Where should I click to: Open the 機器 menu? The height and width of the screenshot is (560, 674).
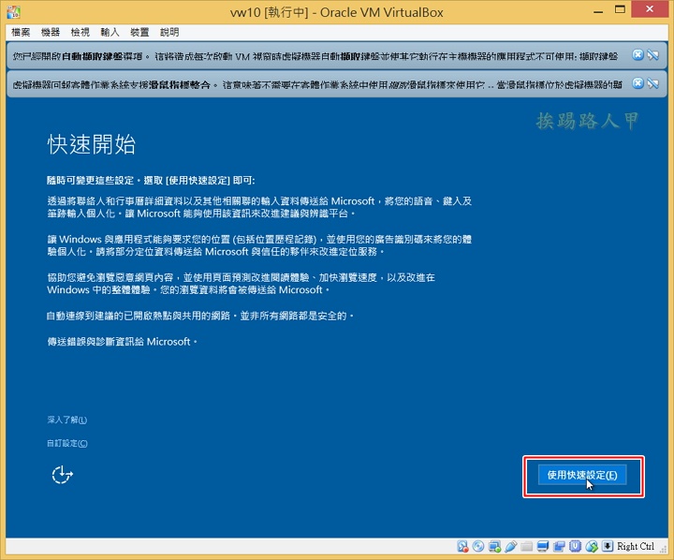point(51,32)
